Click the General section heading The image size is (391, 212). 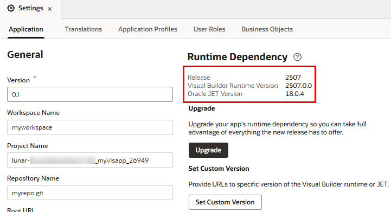25,55
